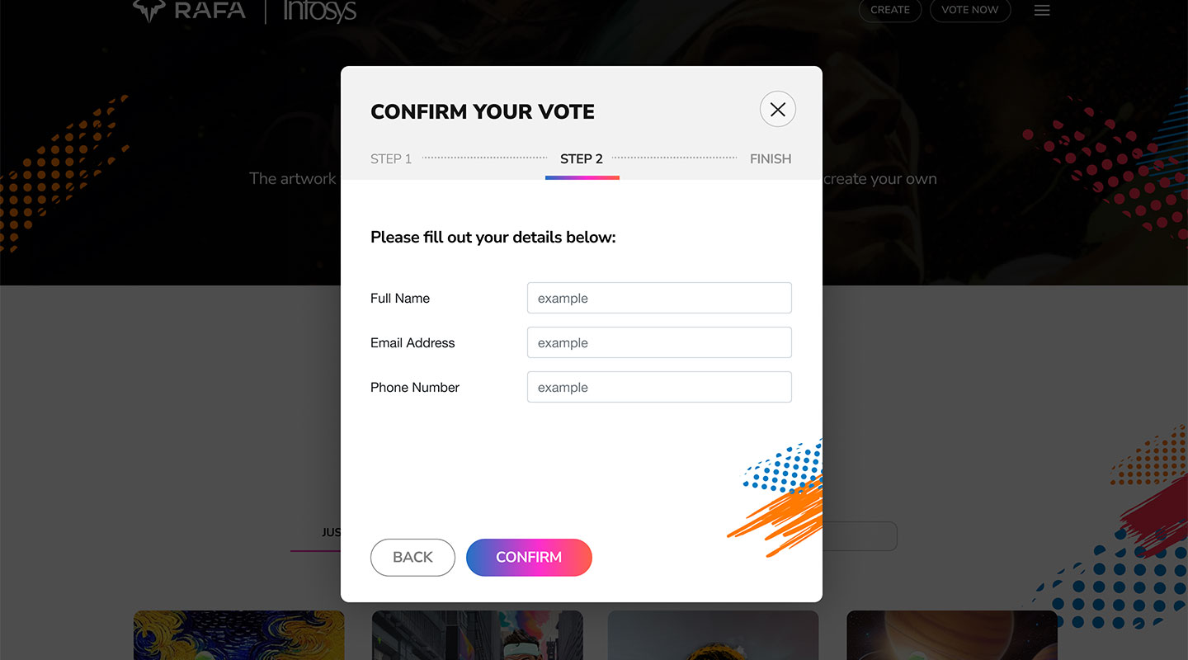Screen dimensions: 1188x660
Task: Open the city street headband artwork thumbnail
Action: coord(477,635)
